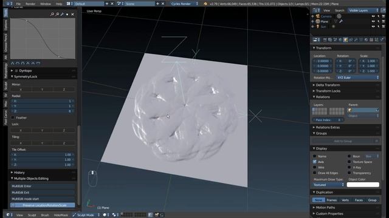Enable the X-Ray checkbox
Viewport: 389px width, 218px height.
[349, 167]
